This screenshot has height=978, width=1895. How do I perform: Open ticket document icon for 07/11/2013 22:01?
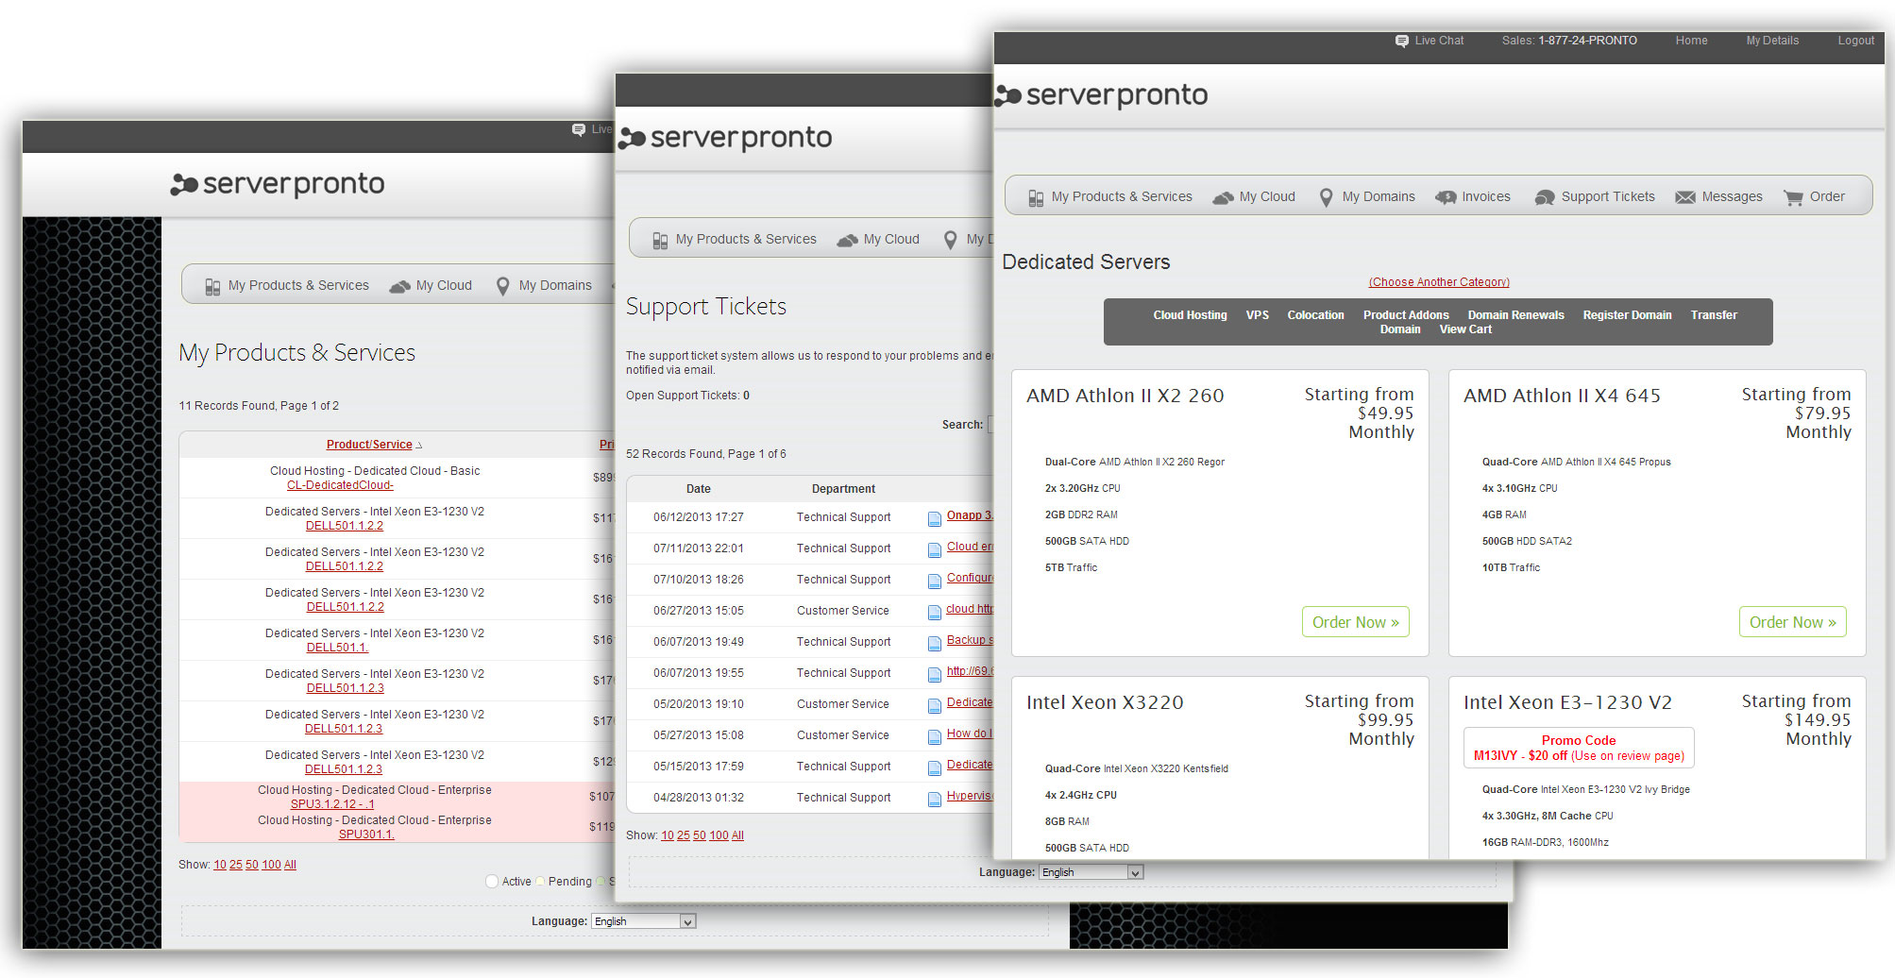coord(935,549)
